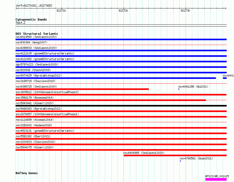This screenshot has width=234, height=182.
Task: Click the nsv520938 (Shaikh2009) label
Action: (x=33, y=70)
